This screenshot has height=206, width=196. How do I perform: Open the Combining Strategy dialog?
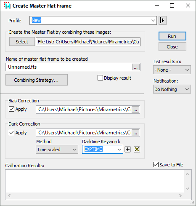[37, 80]
